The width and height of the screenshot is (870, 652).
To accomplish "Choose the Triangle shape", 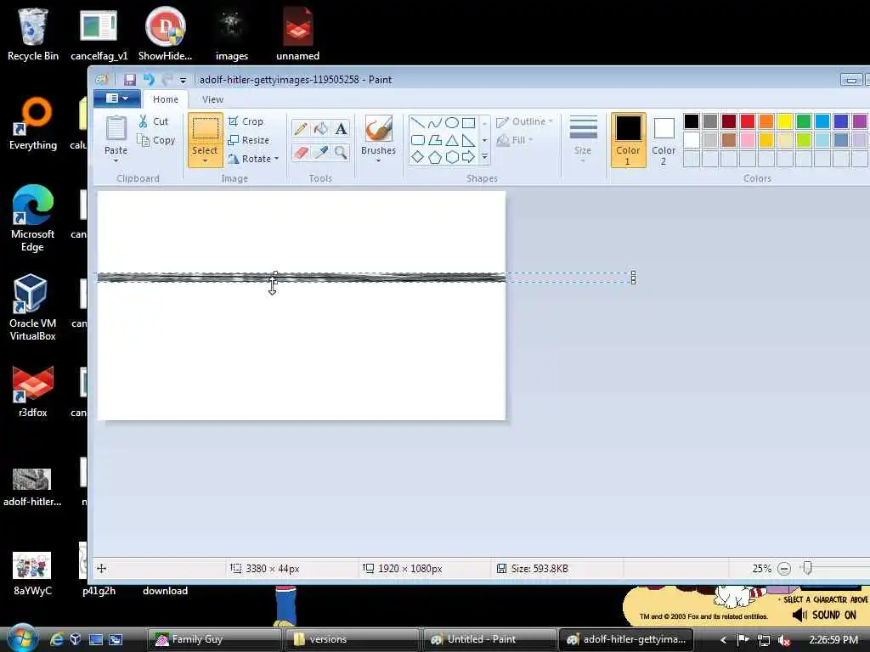I will pyautogui.click(x=452, y=140).
